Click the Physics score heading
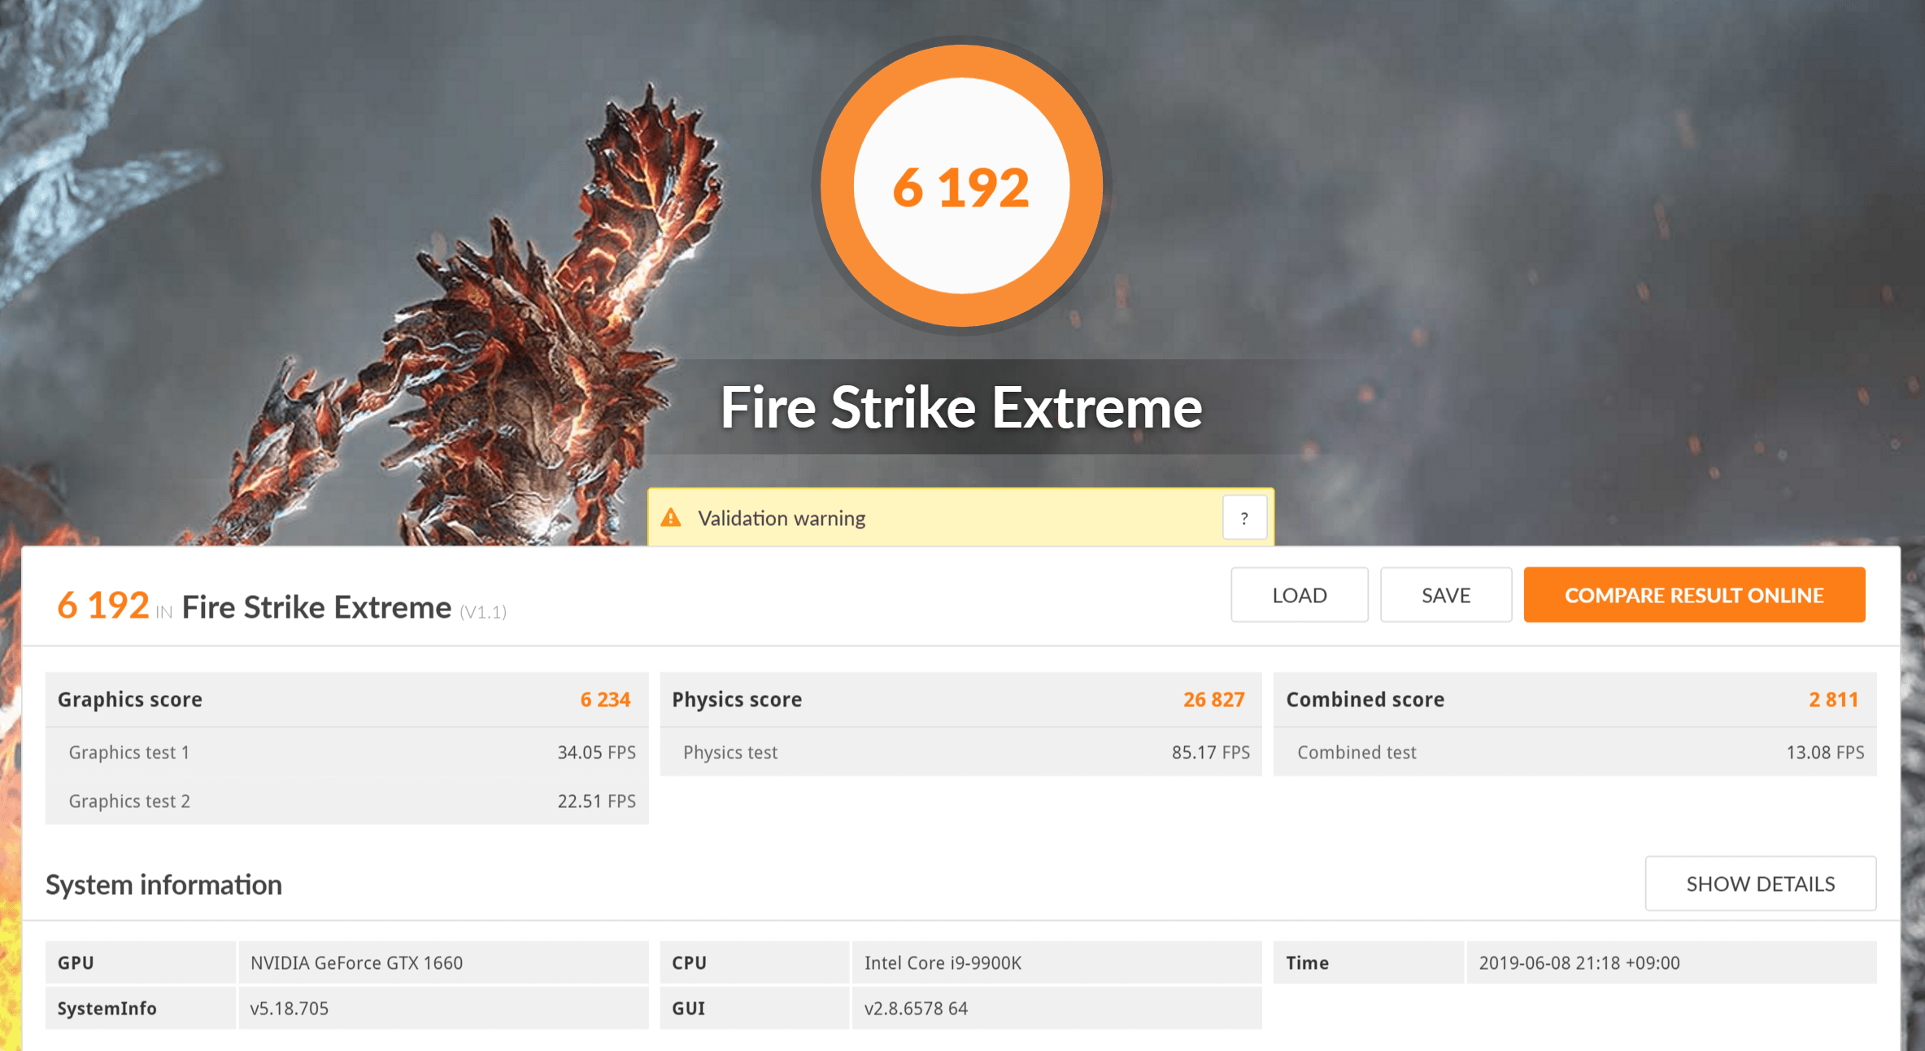 (x=737, y=700)
